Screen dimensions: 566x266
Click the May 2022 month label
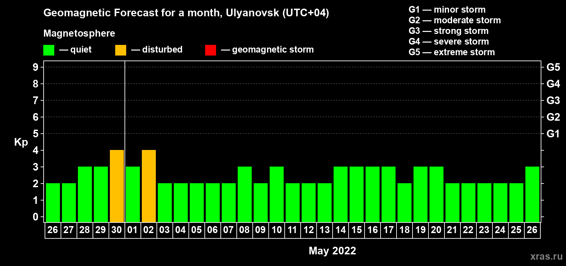(332, 251)
